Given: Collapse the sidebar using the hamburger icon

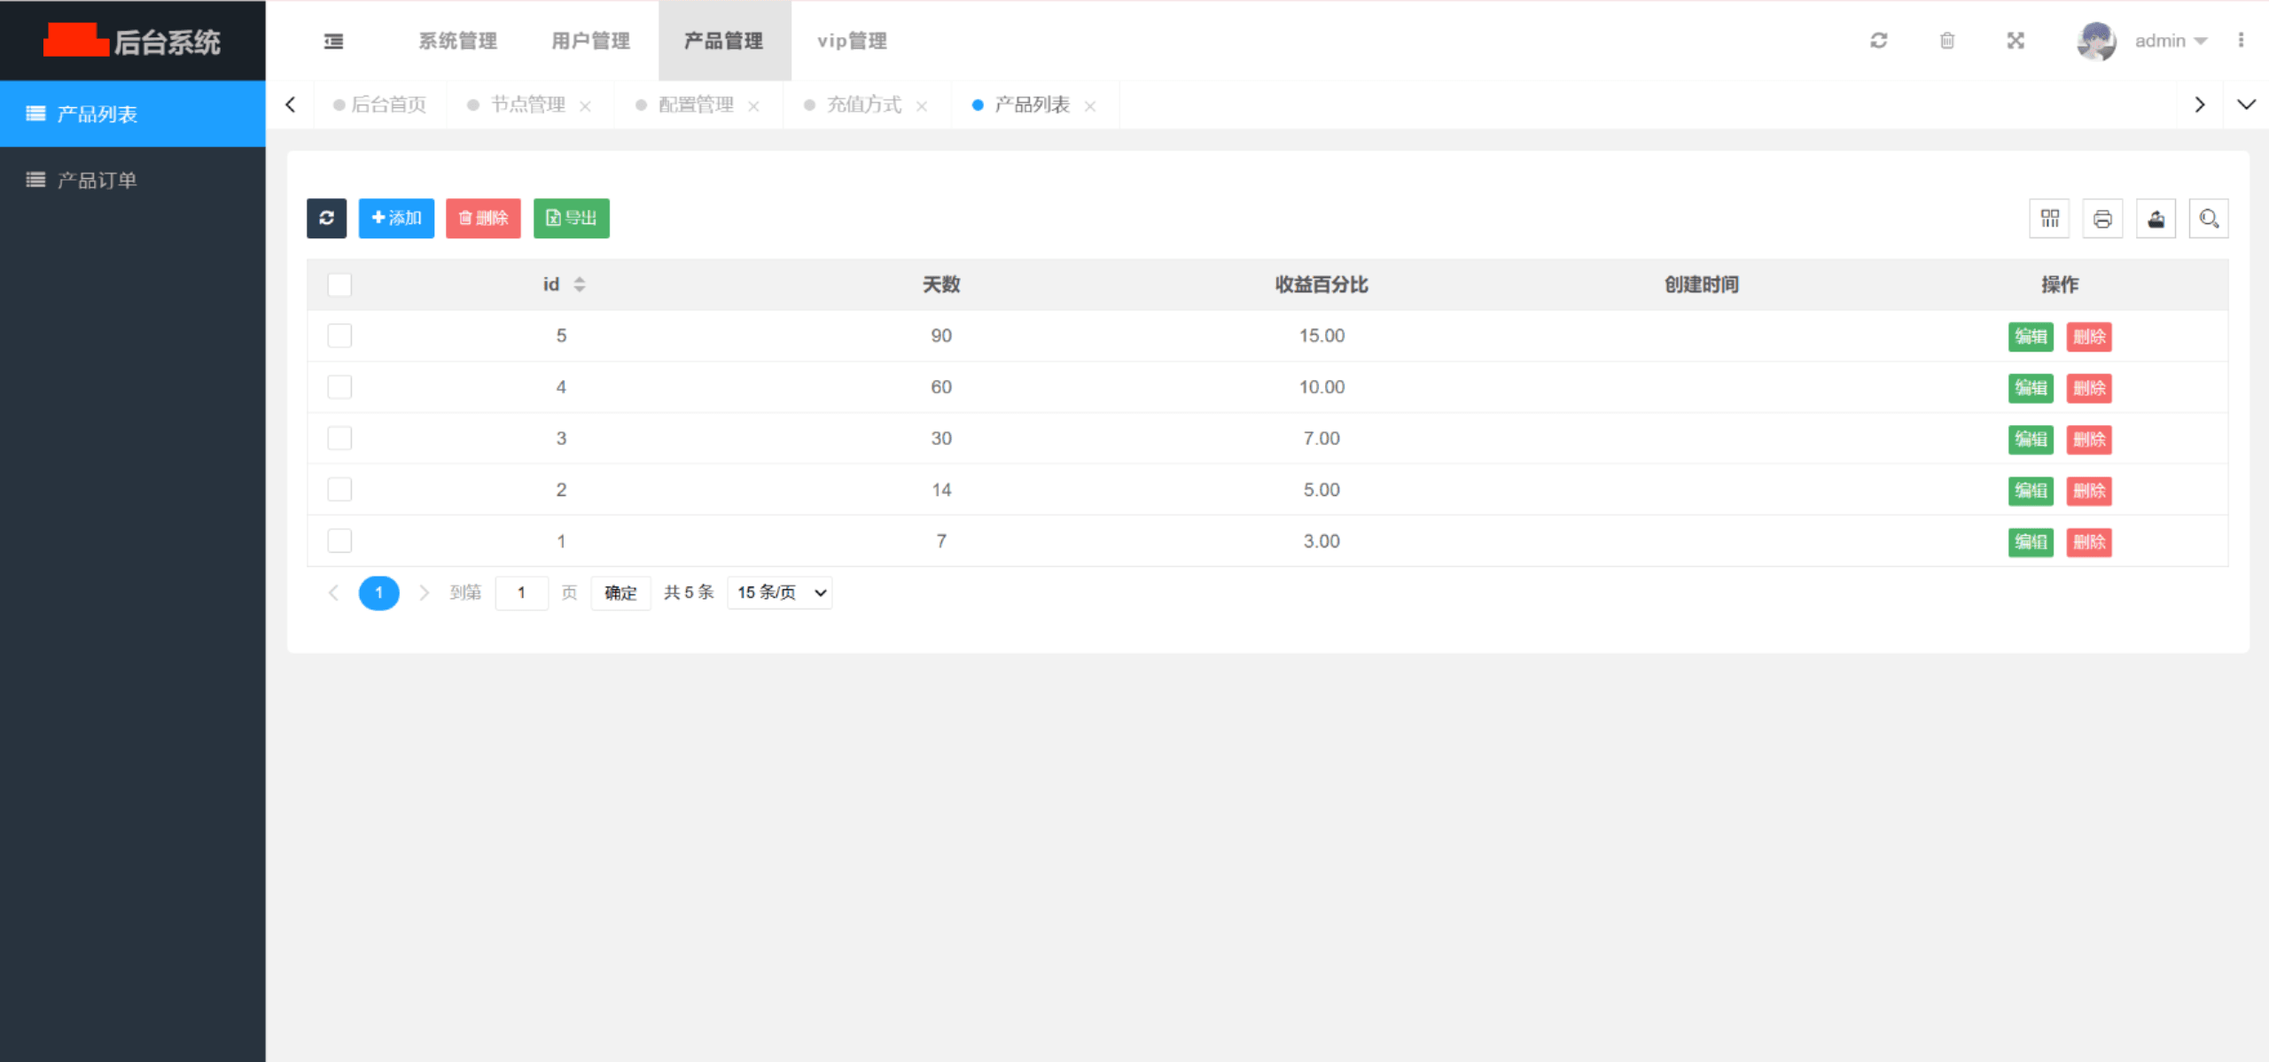Looking at the screenshot, I should pos(333,40).
